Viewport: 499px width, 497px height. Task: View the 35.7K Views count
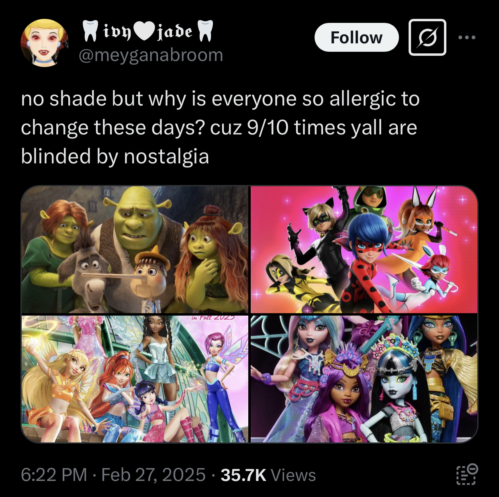click(268, 475)
